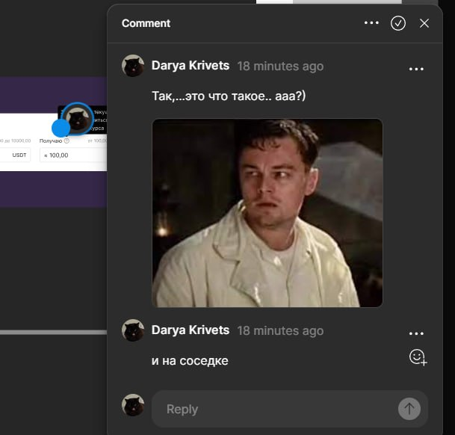Click the '100,00' amount field on the canvas
455x435 pixels.
(73, 155)
